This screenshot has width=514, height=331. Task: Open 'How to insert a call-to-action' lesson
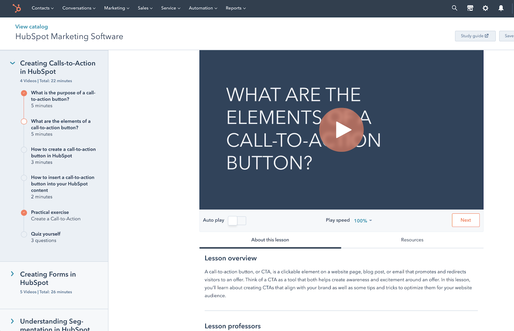pyautogui.click(x=63, y=187)
